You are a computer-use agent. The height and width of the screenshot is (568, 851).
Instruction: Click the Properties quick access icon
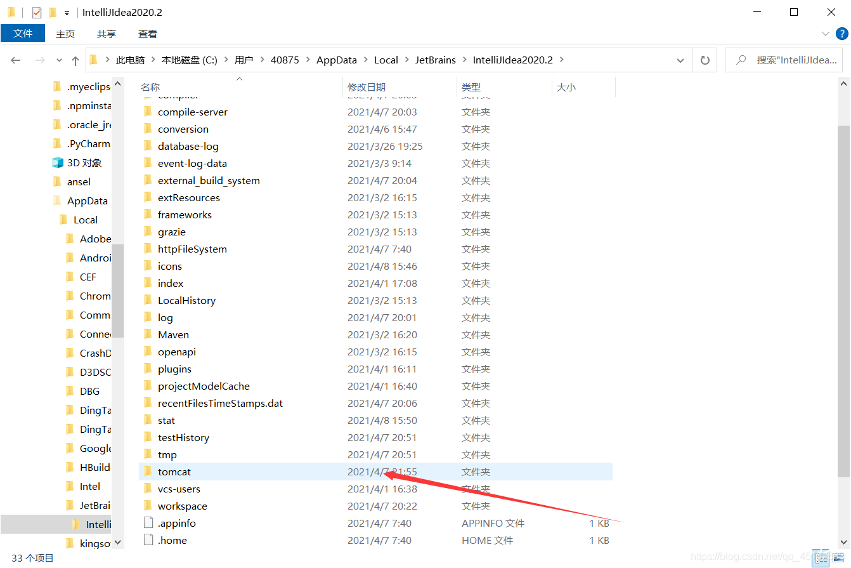pyautogui.click(x=37, y=12)
